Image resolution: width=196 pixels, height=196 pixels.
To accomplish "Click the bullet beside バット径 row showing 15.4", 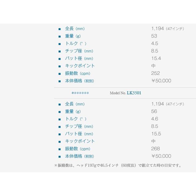I will point(60,59).
